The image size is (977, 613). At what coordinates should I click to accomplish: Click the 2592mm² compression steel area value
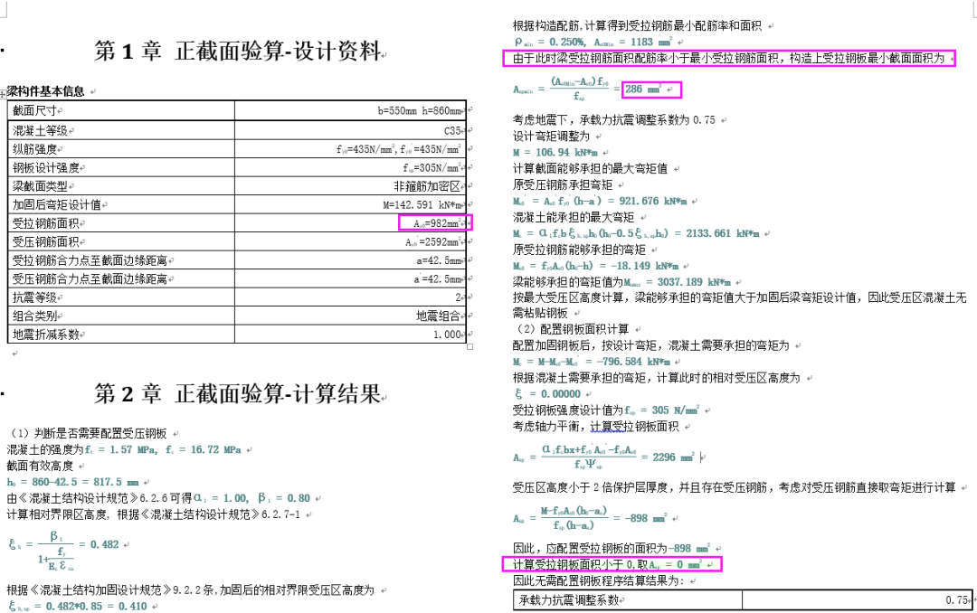[x=433, y=241]
